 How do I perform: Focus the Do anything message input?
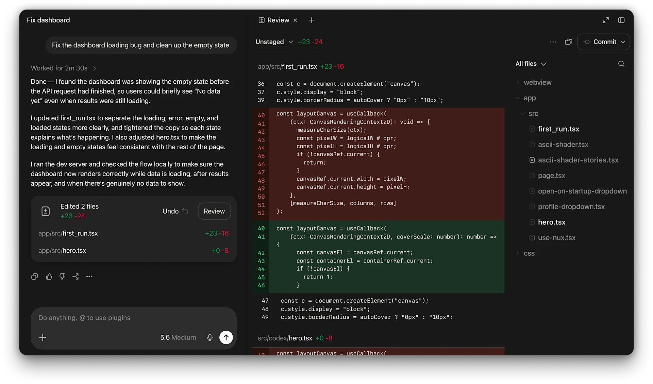[x=133, y=318]
